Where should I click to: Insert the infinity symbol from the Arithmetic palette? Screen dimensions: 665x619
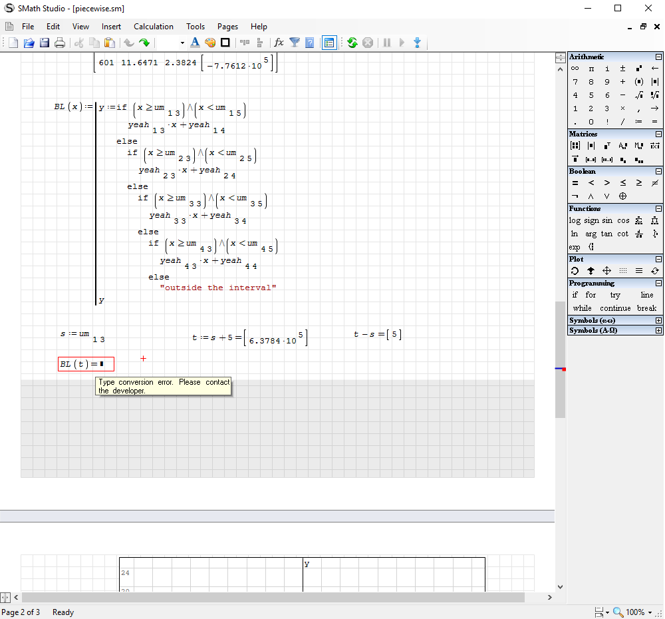click(x=573, y=67)
